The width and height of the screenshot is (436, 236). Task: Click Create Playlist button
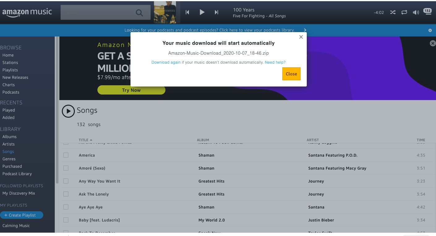point(22,215)
